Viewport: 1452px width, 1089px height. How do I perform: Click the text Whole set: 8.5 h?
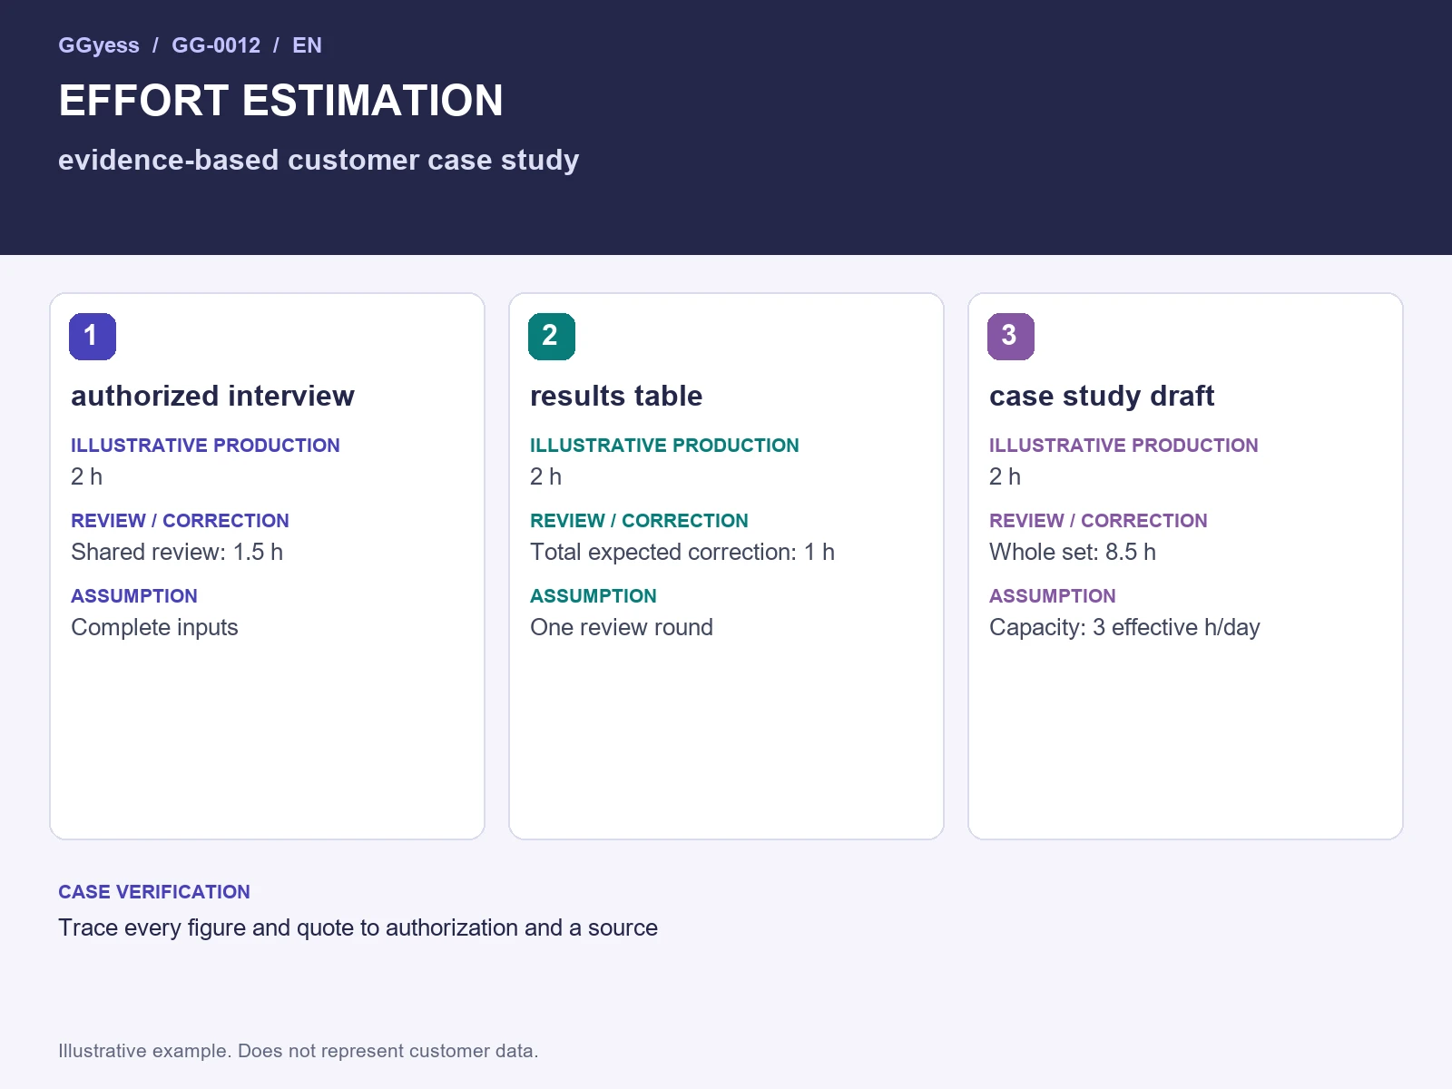(x=1073, y=552)
